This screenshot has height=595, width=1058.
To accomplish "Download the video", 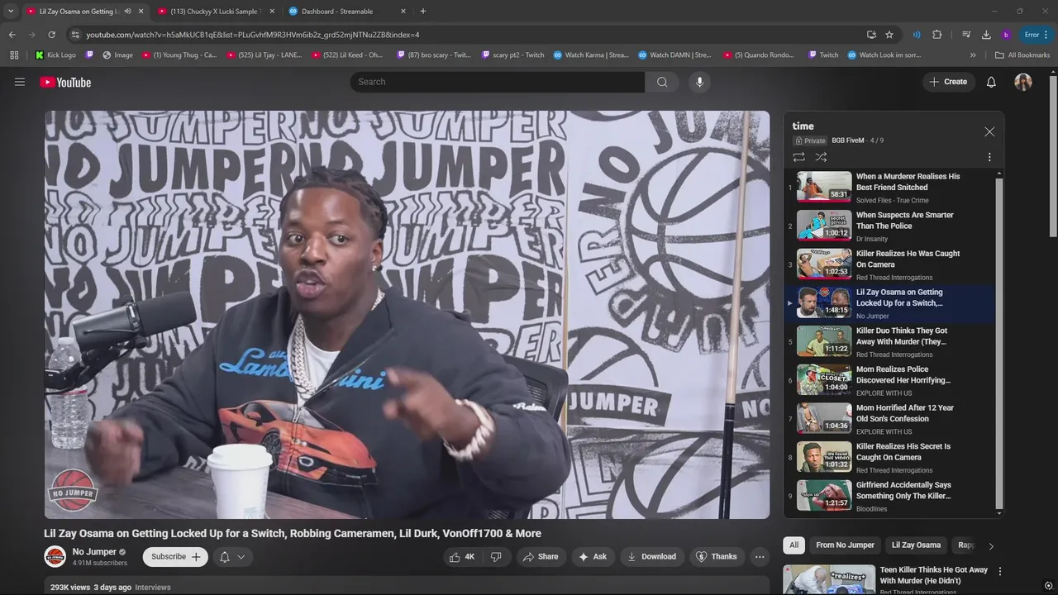I will point(651,557).
